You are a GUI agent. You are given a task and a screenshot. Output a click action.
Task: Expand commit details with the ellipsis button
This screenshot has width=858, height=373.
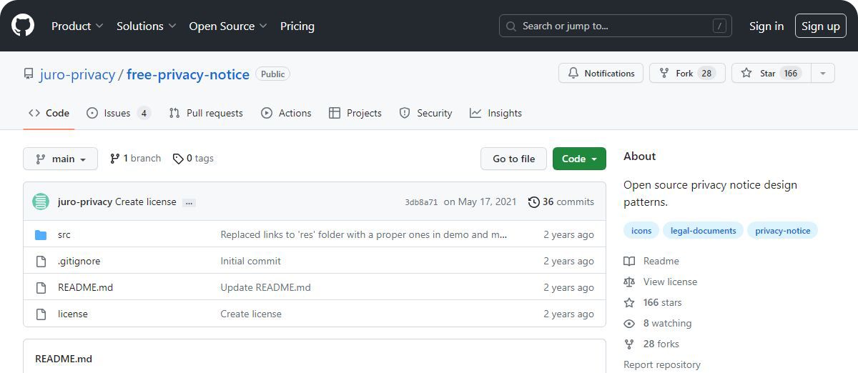[189, 202]
